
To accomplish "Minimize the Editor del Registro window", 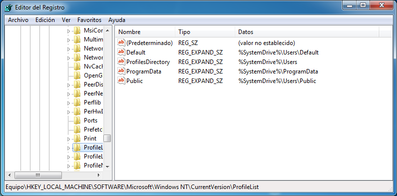I will pyautogui.click(x=350, y=5).
